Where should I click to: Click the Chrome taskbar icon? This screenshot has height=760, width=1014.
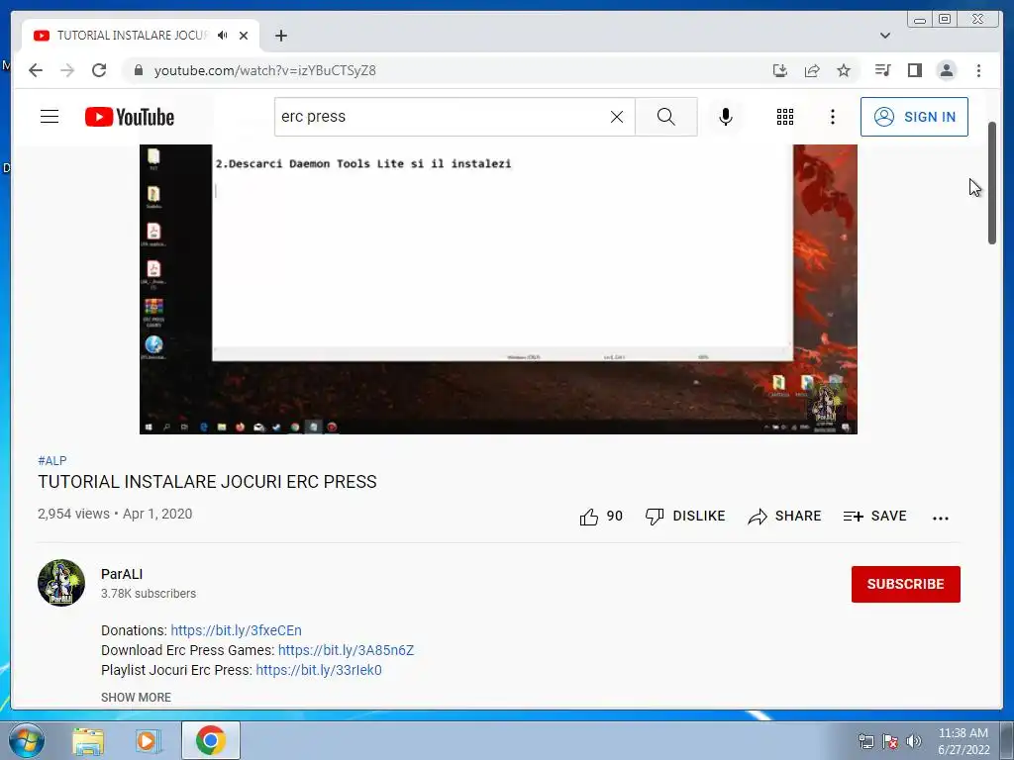tap(211, 740)
